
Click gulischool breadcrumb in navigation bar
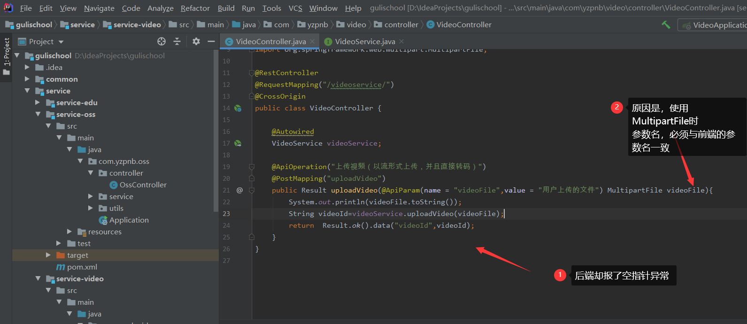pos(29,24)
